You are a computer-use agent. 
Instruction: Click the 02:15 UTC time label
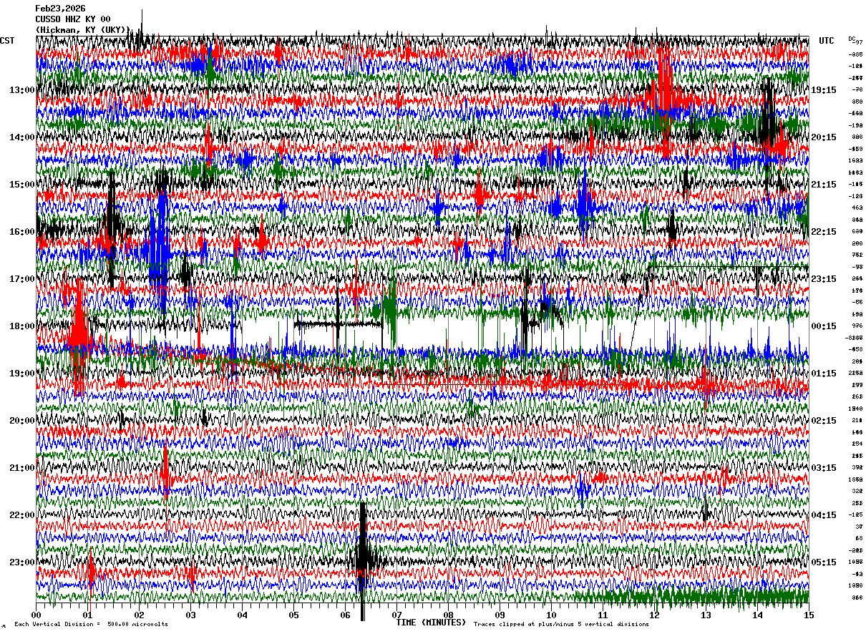click(824, 421)
